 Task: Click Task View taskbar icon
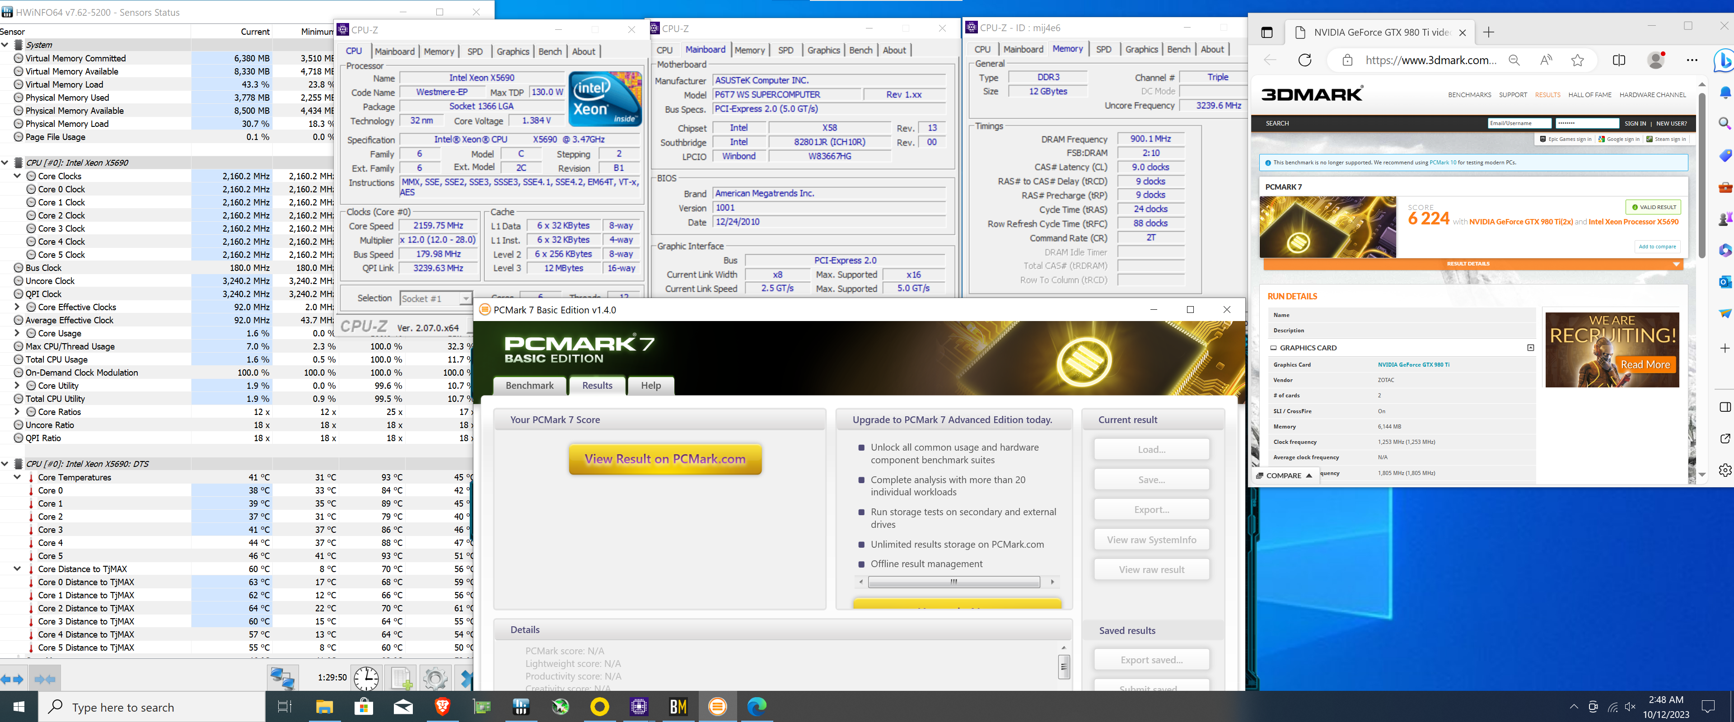point(285,707)
